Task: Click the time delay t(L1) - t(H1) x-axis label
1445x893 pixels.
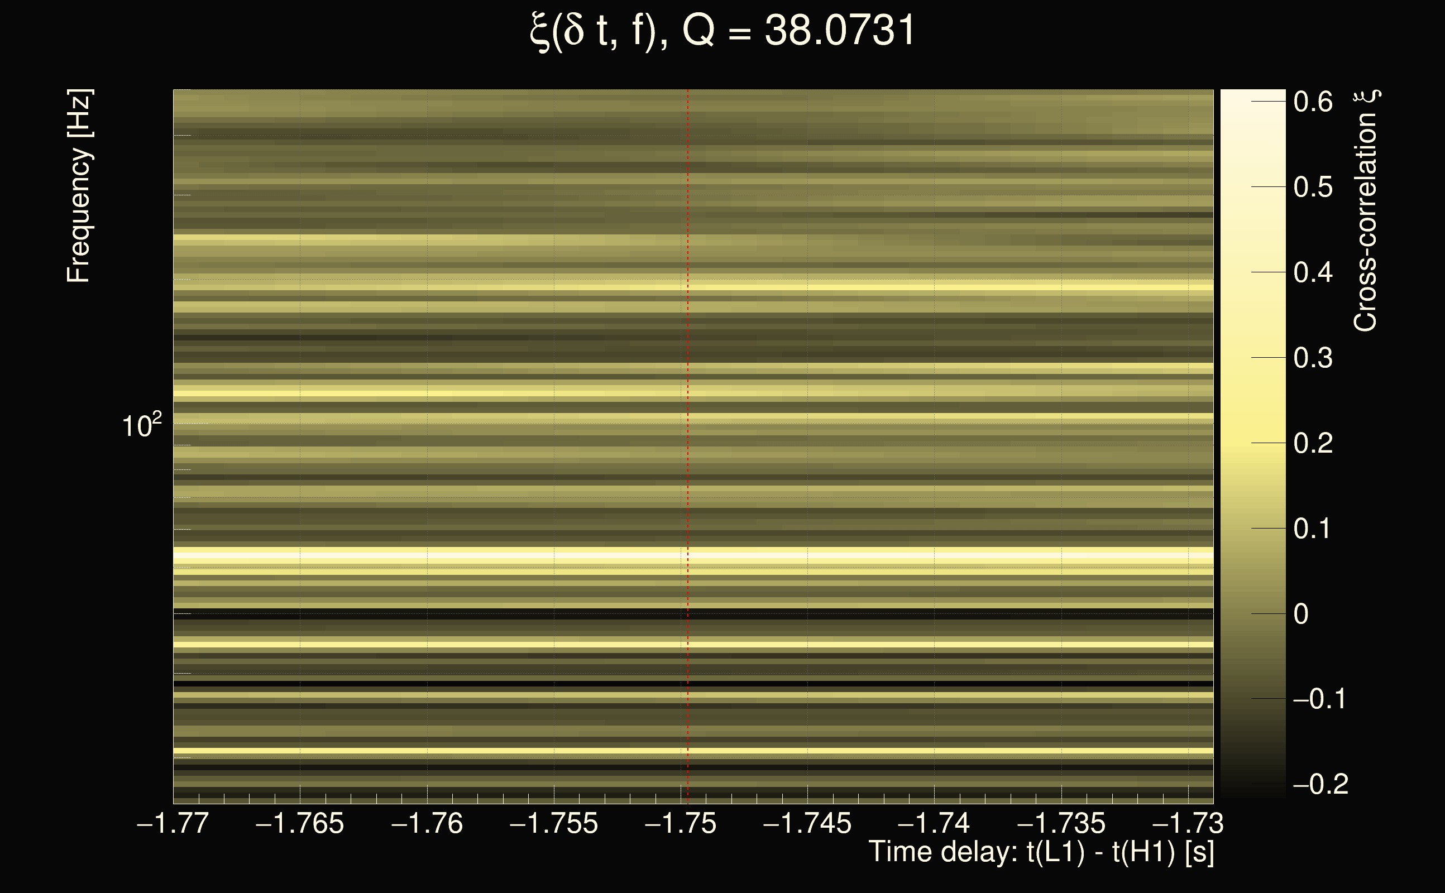Action: (1041, 852)
